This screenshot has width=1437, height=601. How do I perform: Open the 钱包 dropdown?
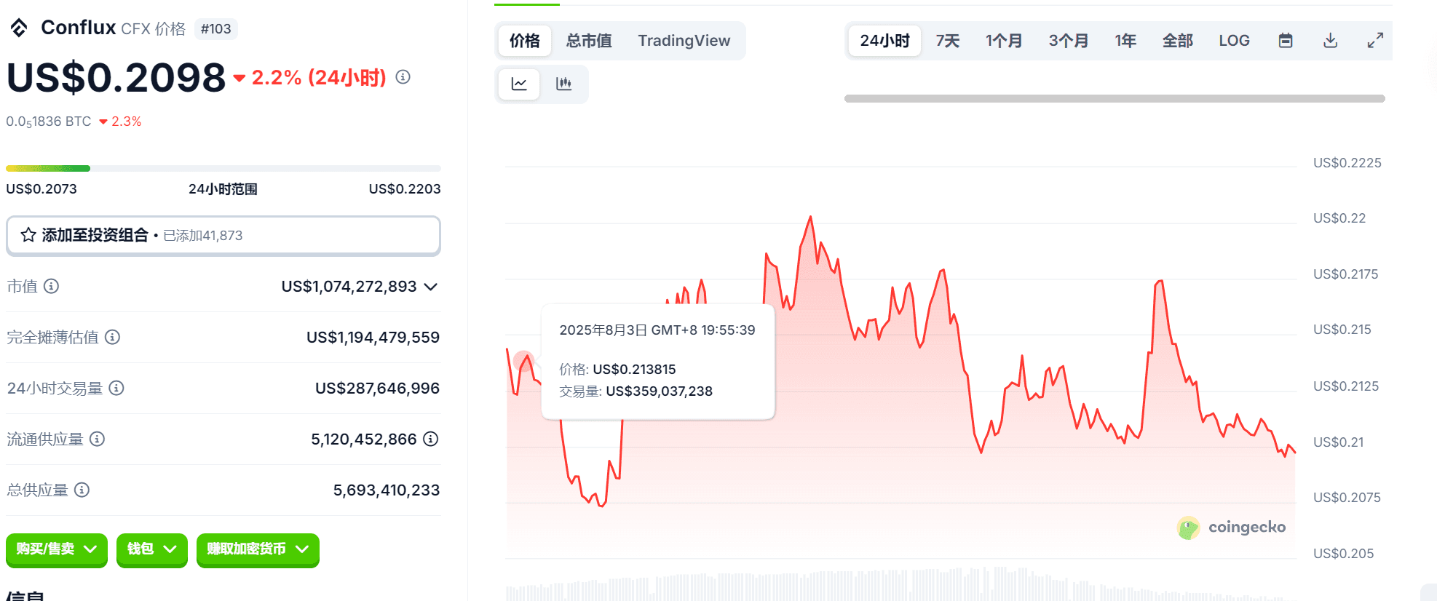[x=152, y=549]
